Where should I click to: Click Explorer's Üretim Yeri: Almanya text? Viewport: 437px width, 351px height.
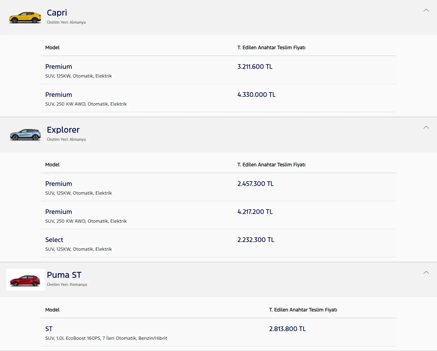coord(66,140)
